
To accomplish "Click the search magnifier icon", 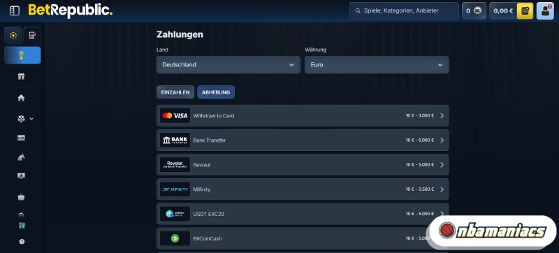I will 358,11.
